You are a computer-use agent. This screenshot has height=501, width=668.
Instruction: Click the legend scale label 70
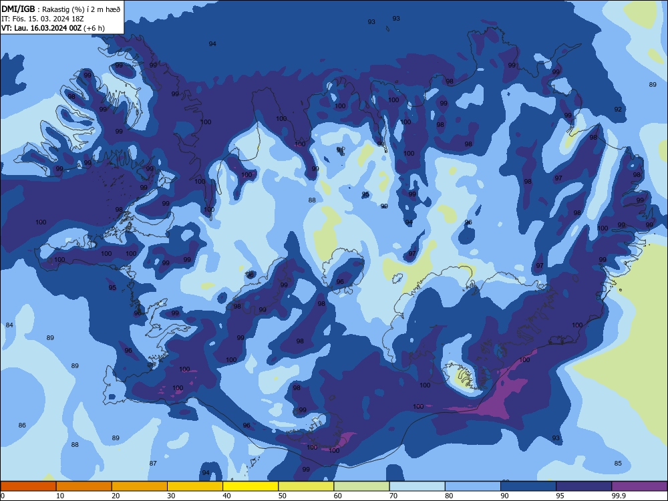tap(393, 496)
